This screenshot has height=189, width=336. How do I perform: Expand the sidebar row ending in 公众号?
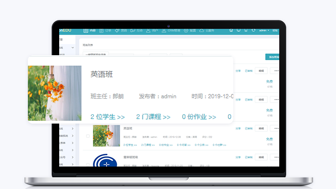coord(73,157)
